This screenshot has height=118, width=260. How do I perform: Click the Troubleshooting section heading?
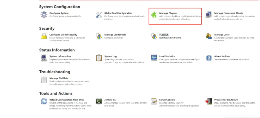pos(55,72)
